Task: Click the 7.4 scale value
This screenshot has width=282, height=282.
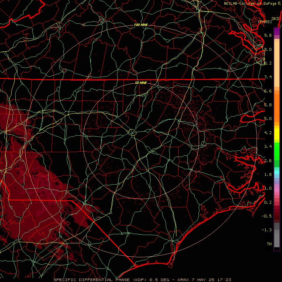Action: pos(268,77)
